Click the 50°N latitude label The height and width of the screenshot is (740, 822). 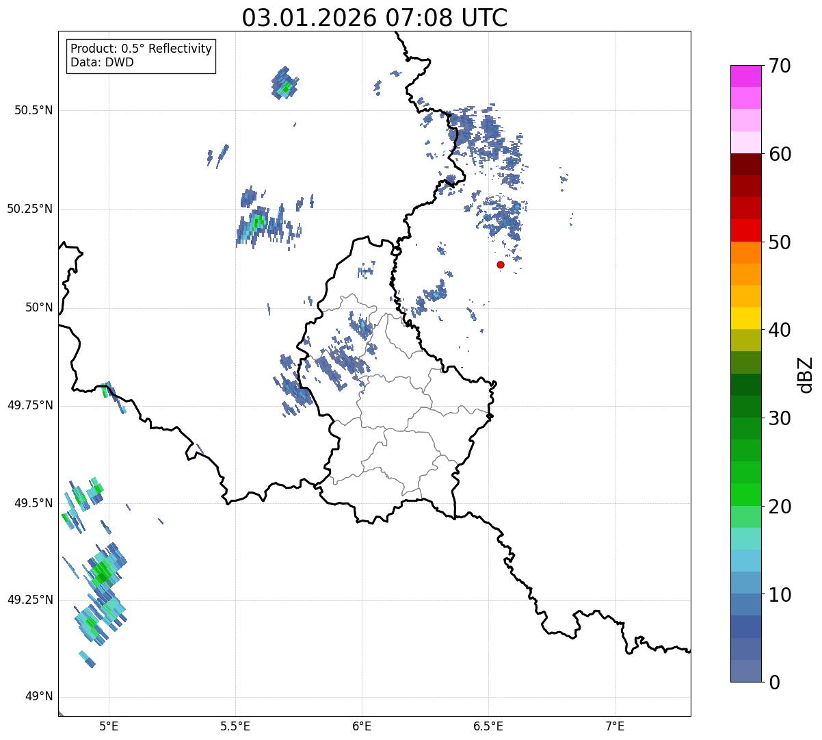click(39, 307)
